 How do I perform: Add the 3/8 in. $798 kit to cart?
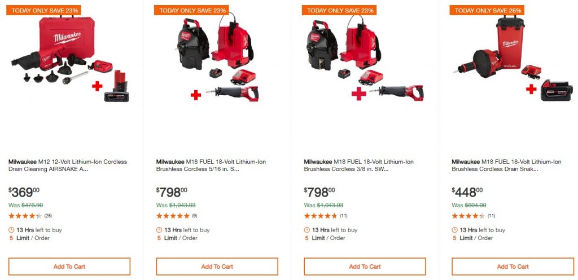(x=365, y=266)
